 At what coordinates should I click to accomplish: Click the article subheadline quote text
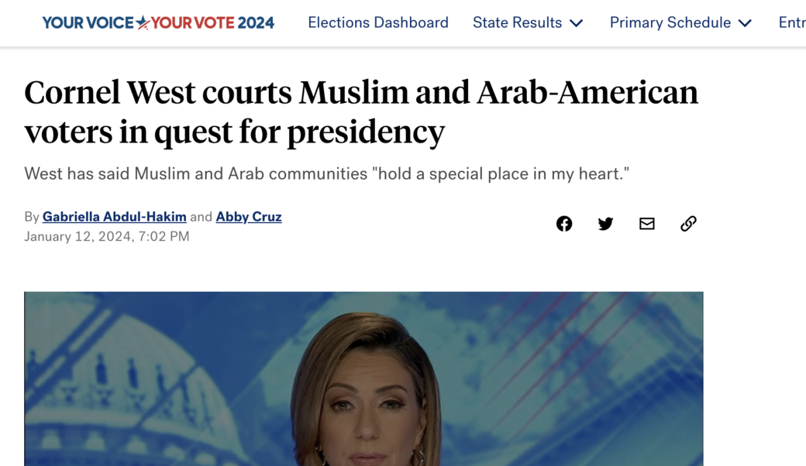327,173
